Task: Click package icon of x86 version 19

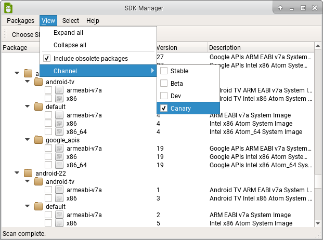Action: (59, 156)
